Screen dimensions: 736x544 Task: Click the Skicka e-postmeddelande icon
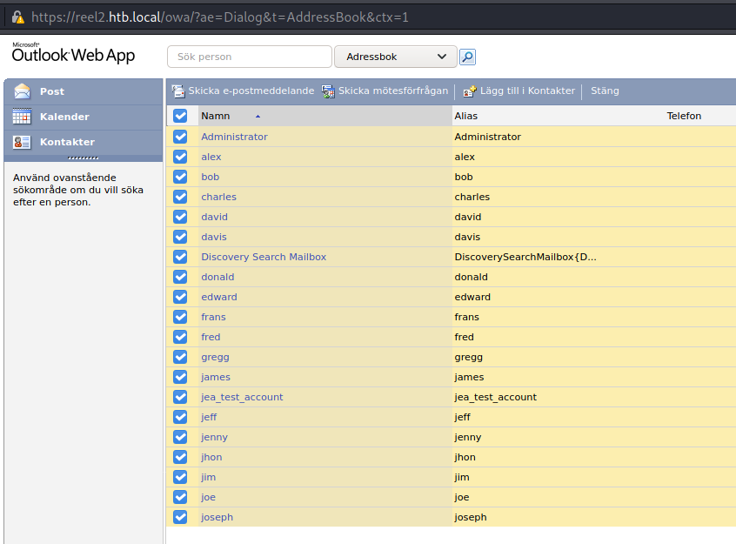coord(178,91)
